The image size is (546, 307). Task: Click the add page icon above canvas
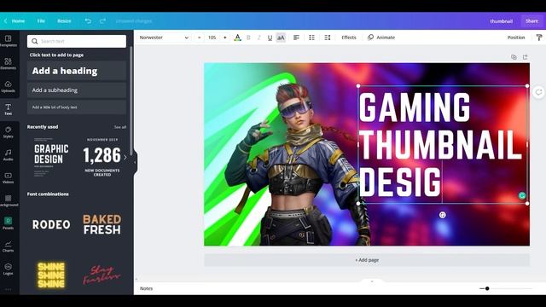pyautogui.click(x=526, y=57)
